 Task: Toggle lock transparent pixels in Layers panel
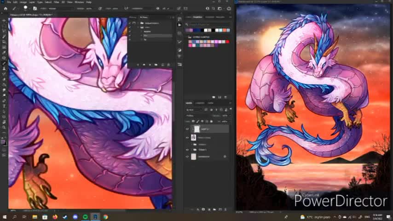point(193,122)
